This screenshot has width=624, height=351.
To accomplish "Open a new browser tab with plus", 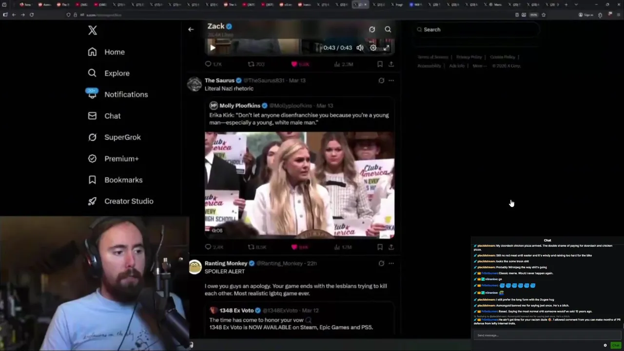I will (565, 4).
